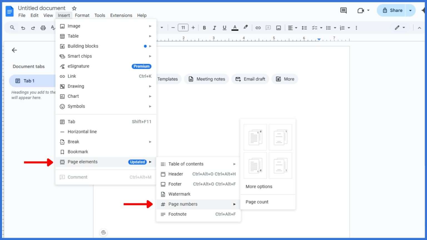Insert a link from the toolbar

[x=258, y=27]
